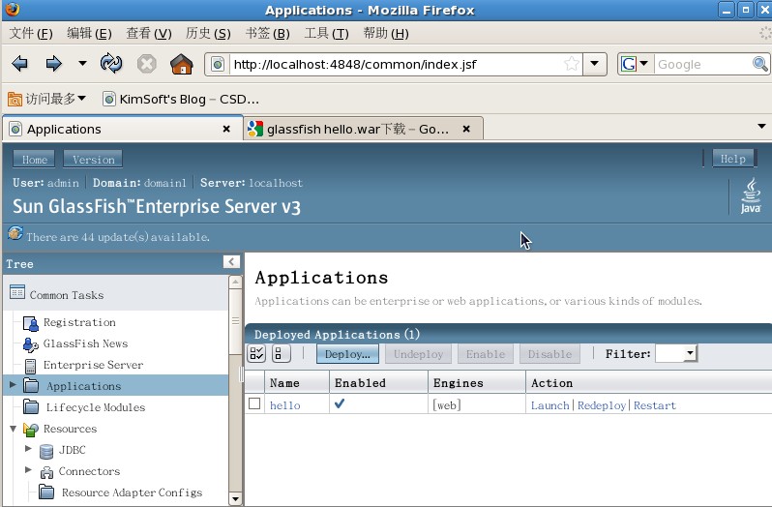The image size is (772, 507).
Task: Open the 编辑 (E) menu
Action: click(x=89, y=34)
